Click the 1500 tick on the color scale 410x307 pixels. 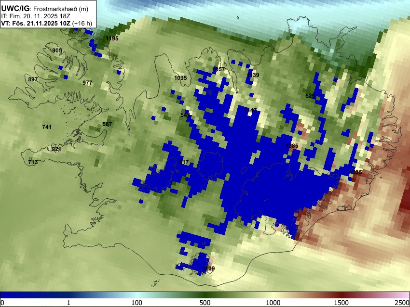point(342,303)
